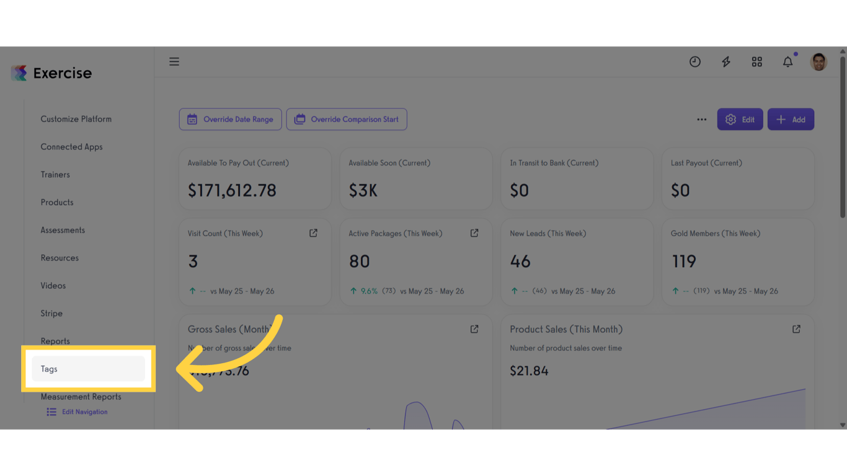Open the apps grid icon

tap(757, 62)
